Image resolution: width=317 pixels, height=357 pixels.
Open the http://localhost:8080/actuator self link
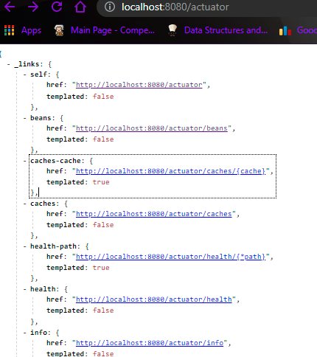click(139, 85)
